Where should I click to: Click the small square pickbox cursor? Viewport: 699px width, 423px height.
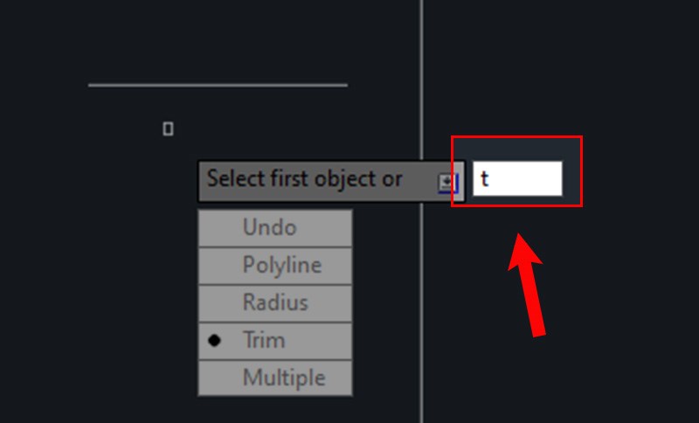pyautogui.click(x=168, y=128)
